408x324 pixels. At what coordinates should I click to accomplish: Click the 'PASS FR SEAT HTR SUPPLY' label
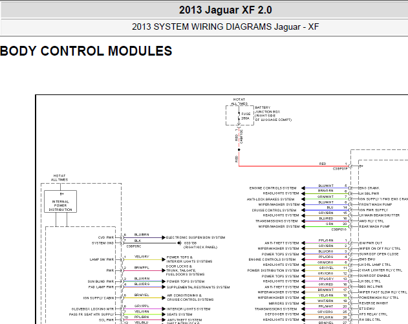click(x=92, y=314)
